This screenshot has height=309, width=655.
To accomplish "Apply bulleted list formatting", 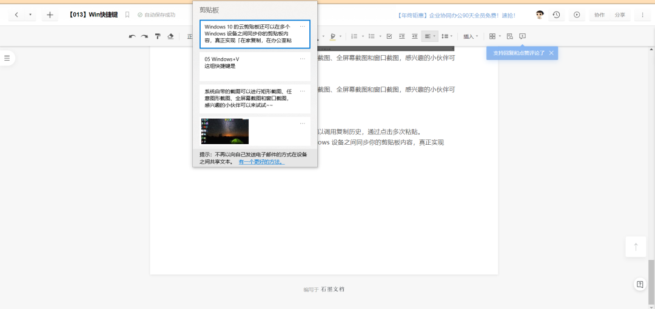I will coord(371,36).
